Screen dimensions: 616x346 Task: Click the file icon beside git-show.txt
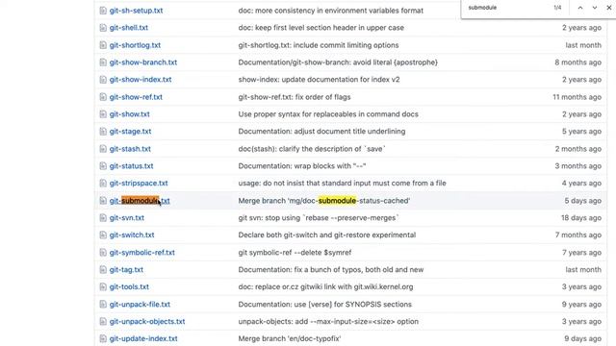click(103, 114)
